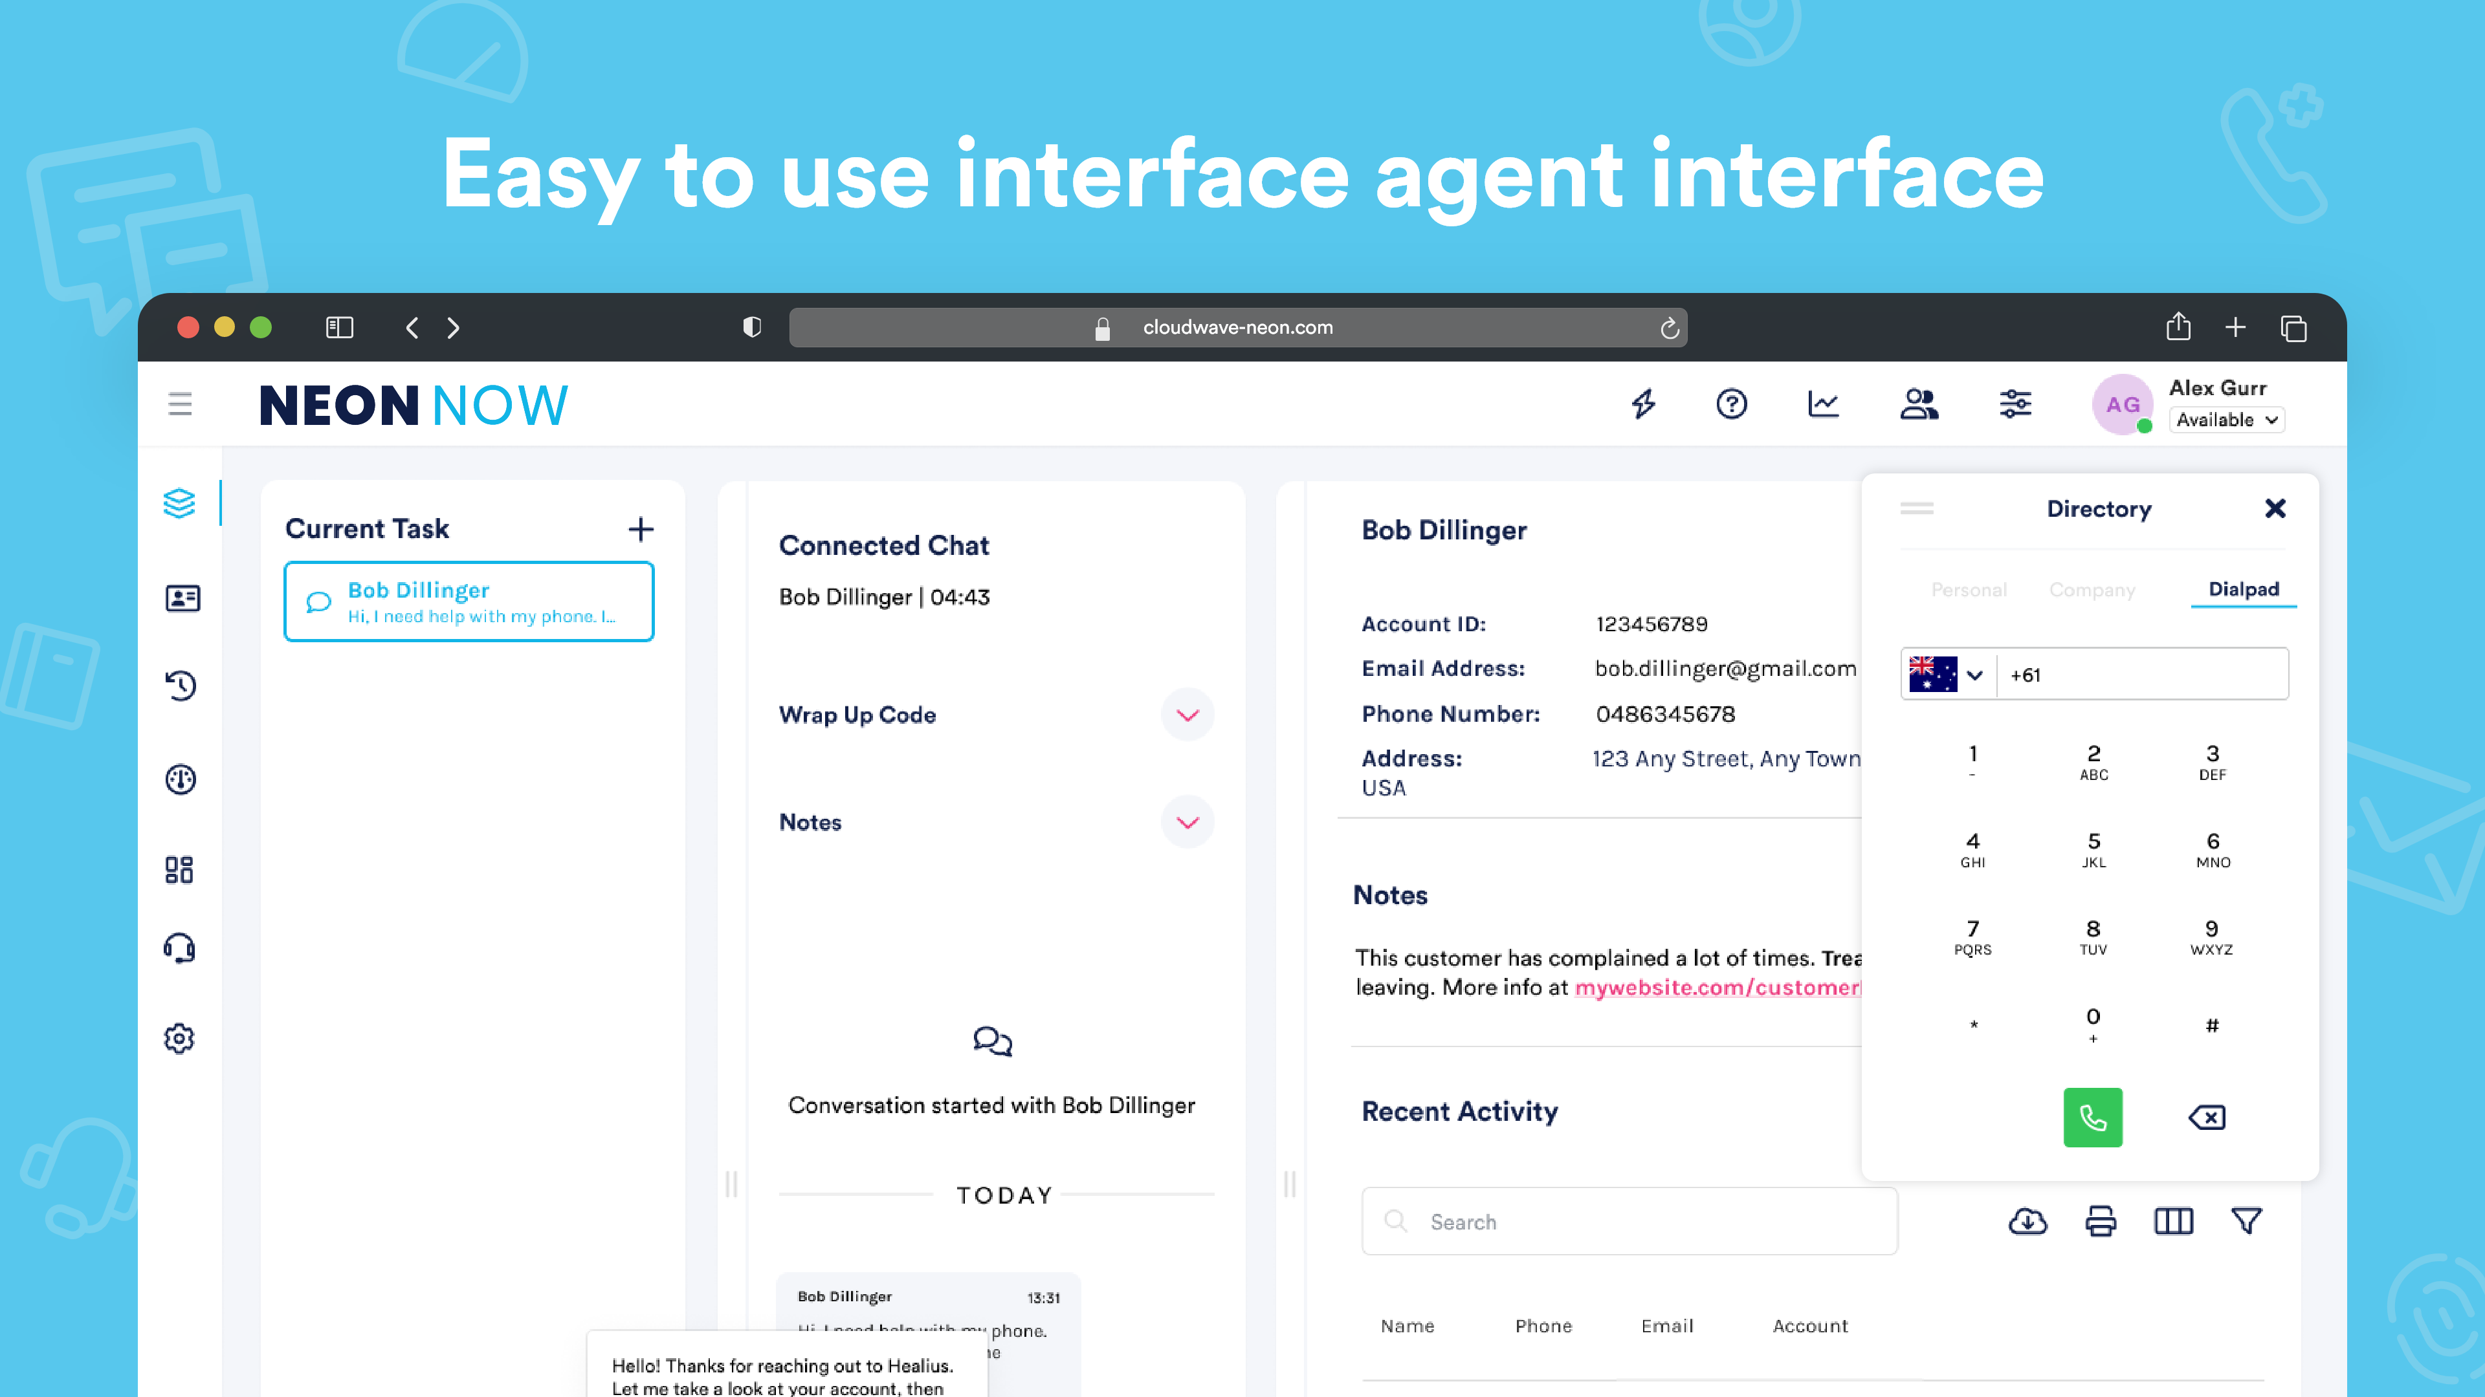Open the preferences sliders icon
2485x1397 pixels.
[x=2015, y=404]
